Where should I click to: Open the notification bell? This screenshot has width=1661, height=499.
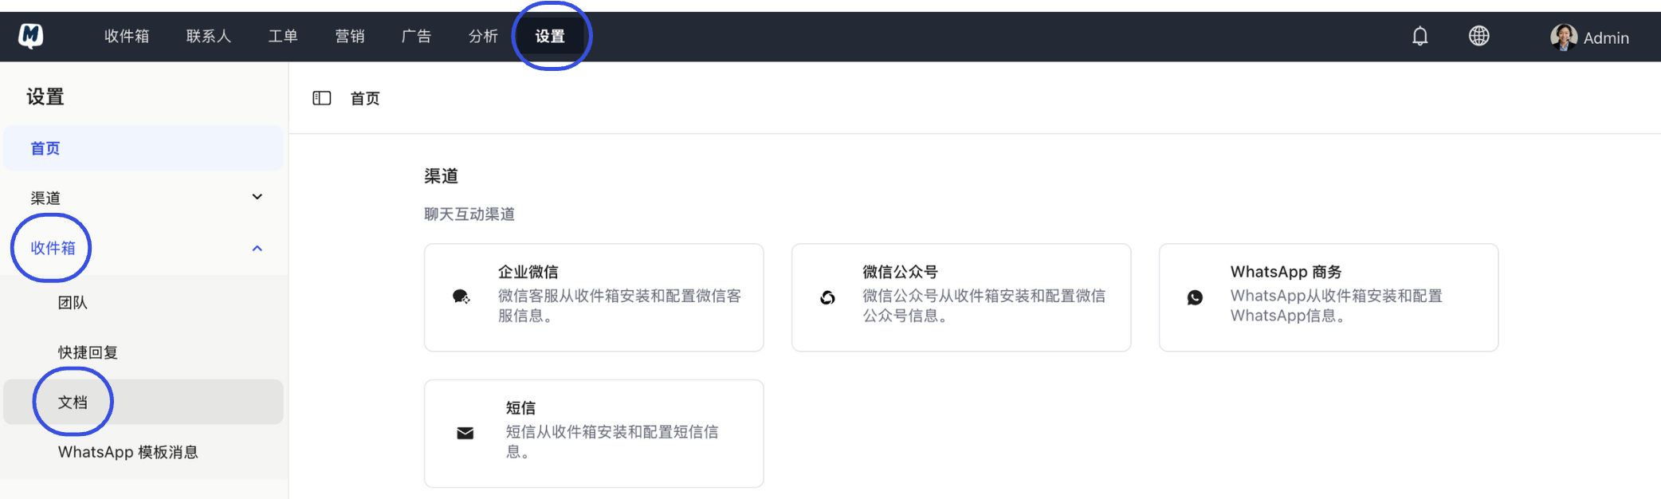[x=1420, y=36]
